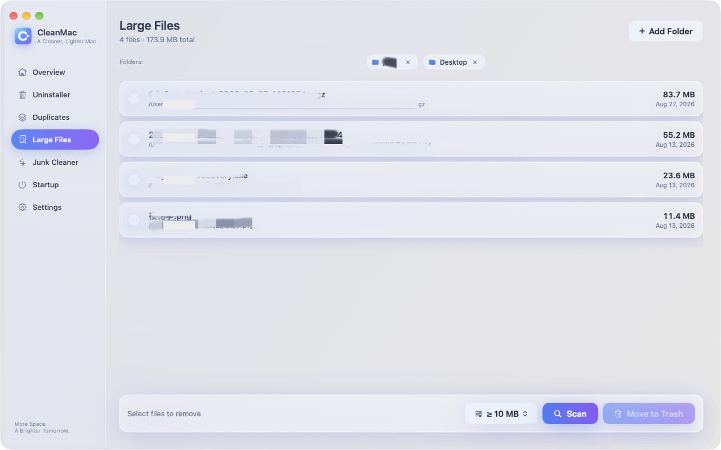Click the Large Files page heading

coord(149,25)
